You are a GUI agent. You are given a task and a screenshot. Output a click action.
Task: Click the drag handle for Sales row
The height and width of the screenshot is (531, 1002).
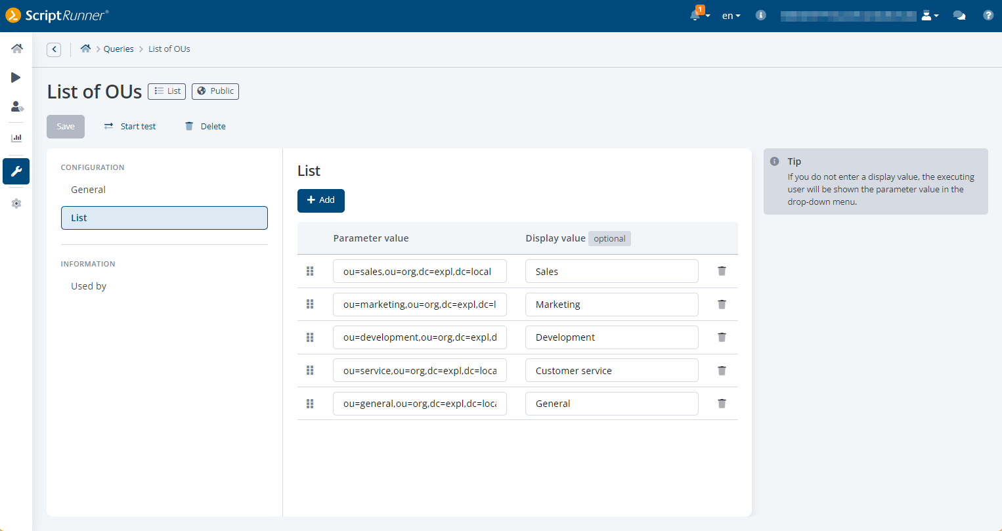click(310, 271)
